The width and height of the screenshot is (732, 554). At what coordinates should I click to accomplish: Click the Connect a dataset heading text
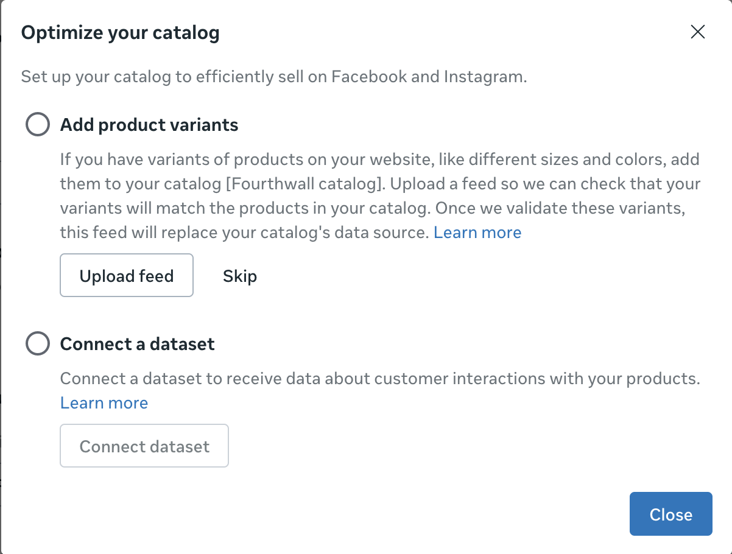[137, 344]
